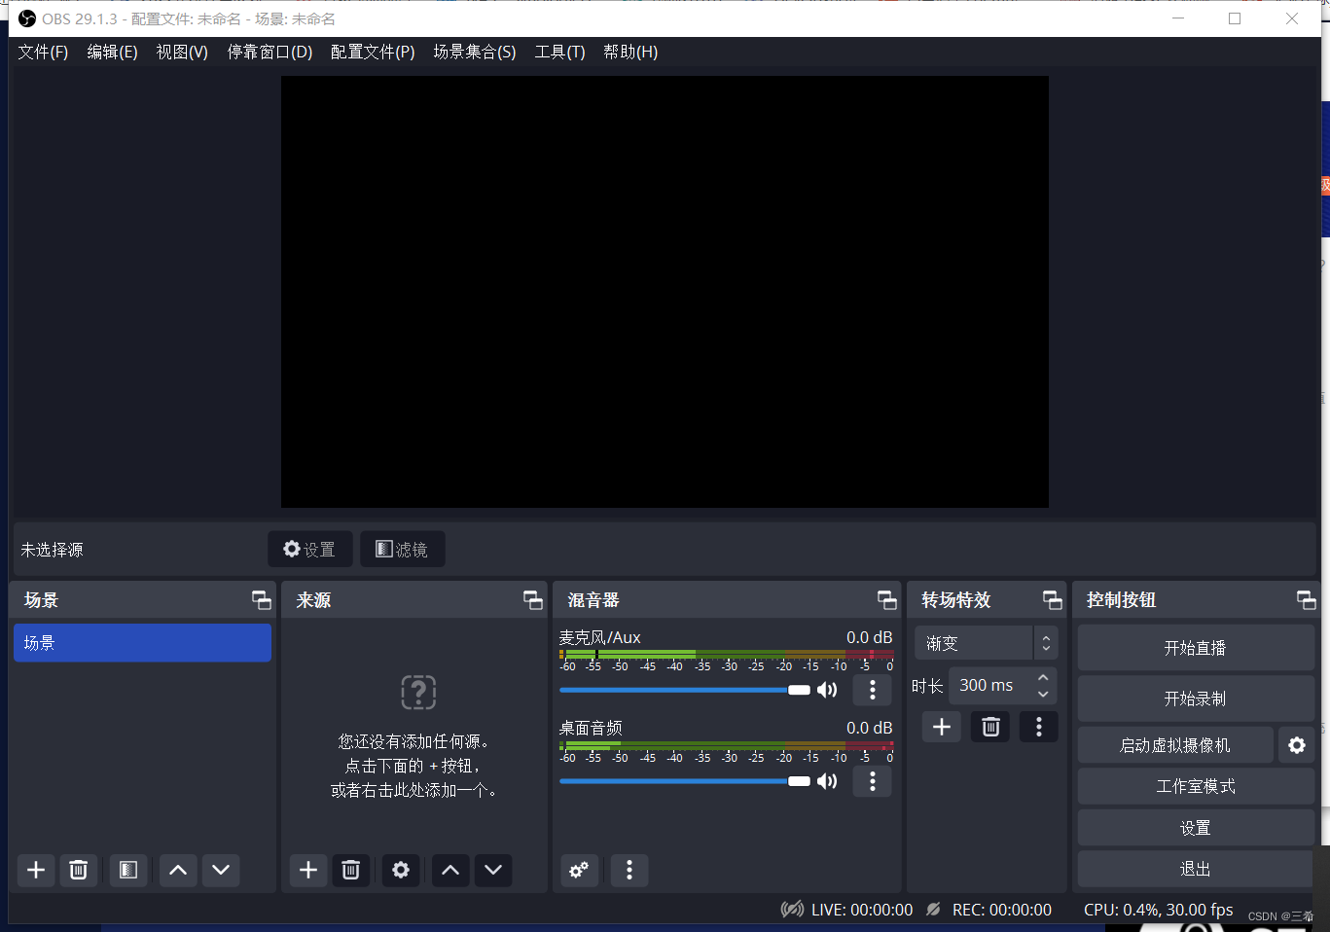Remove source with trash icon in 来源 panel
The image size is (1330, 932).
pyautogui.click(x=351, y=870)
